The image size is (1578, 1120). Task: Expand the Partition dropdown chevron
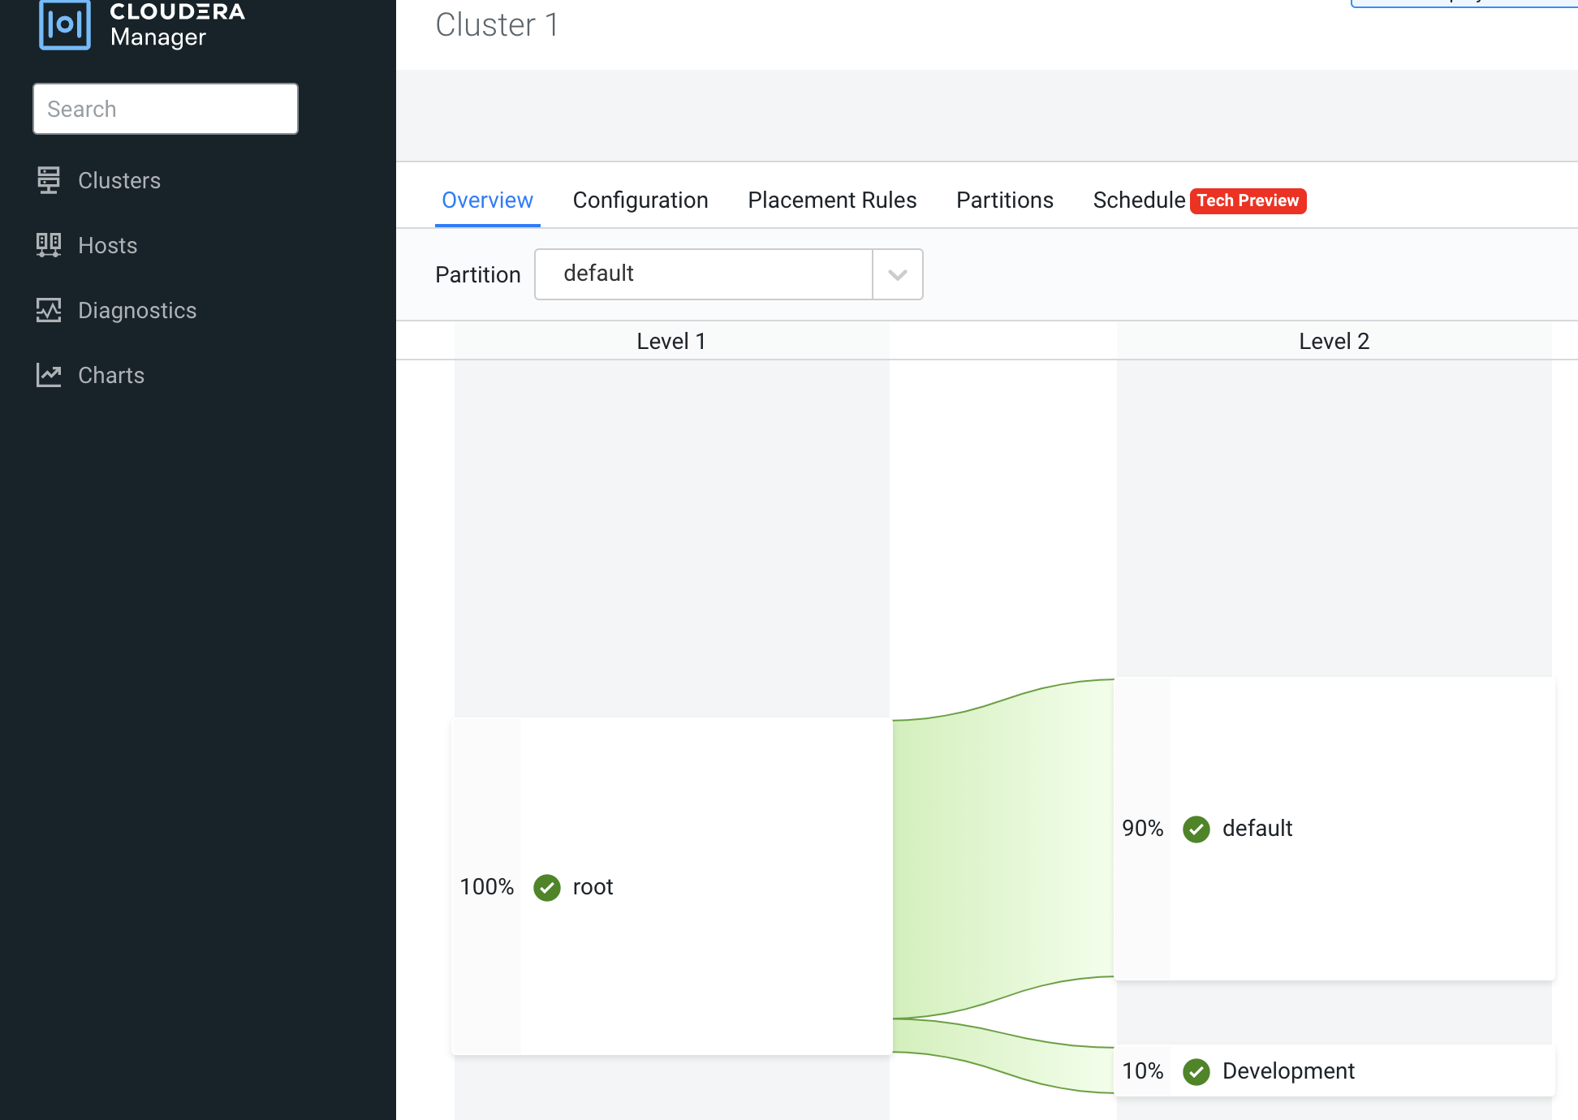tap(897, 274)
